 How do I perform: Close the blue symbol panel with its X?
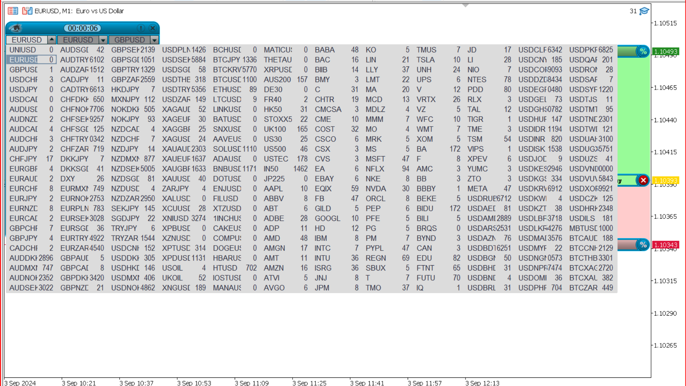point(153,28)
